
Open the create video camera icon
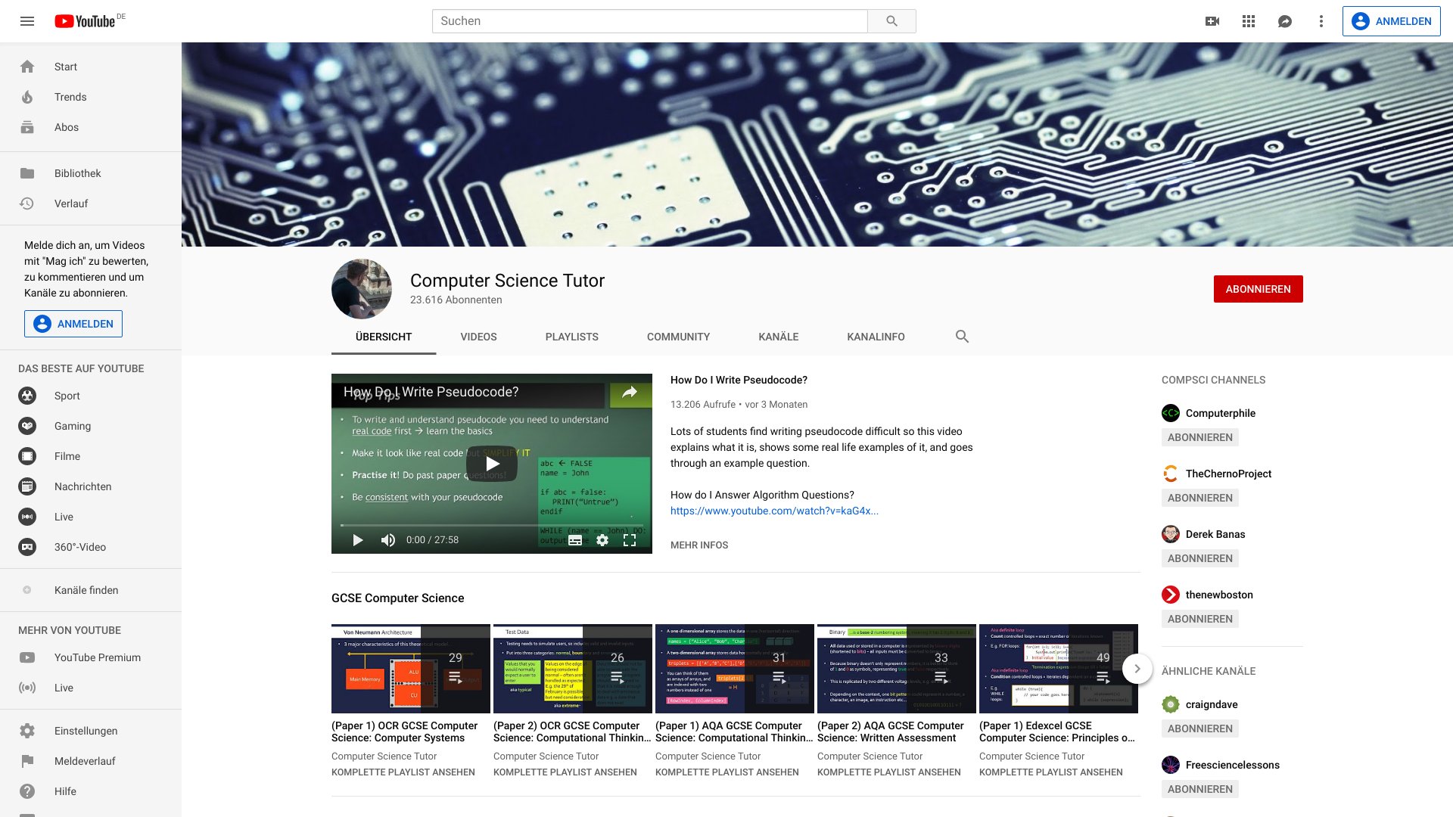1212,21
